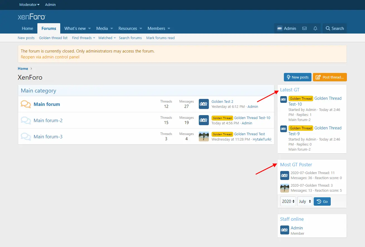
Task: Click Admin username in Staff online
Action: pos(297,228)
